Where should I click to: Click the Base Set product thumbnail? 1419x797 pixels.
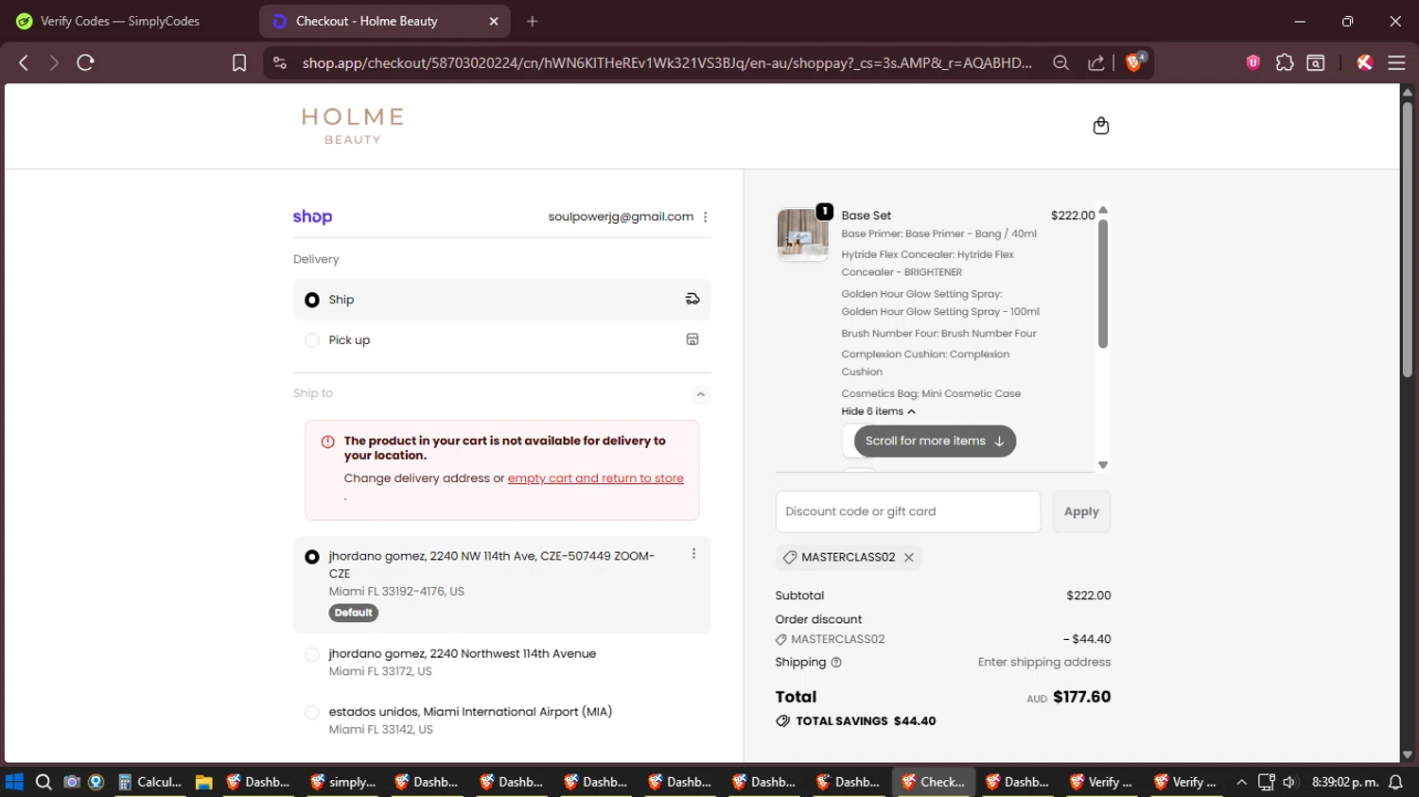802,234
